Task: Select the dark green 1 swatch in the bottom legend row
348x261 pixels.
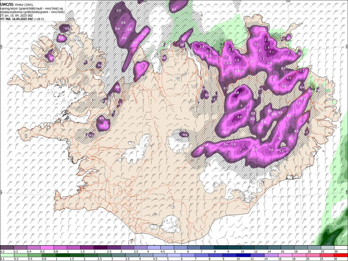Action: pos(63,255)
